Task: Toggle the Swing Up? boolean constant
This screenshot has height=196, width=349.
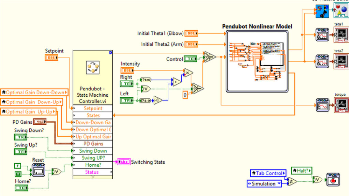Action: (20, 151)
